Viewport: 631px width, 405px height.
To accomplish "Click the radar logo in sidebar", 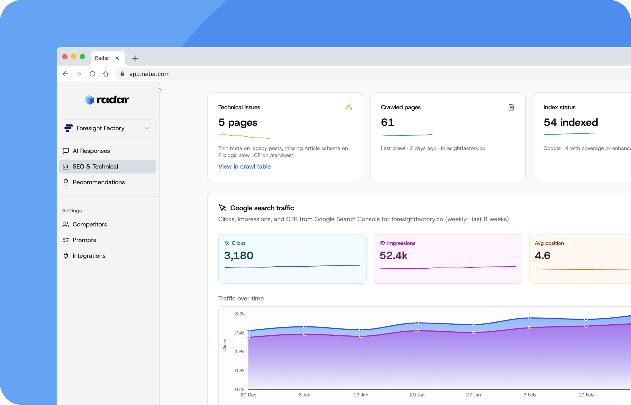I will coord(107,100).
